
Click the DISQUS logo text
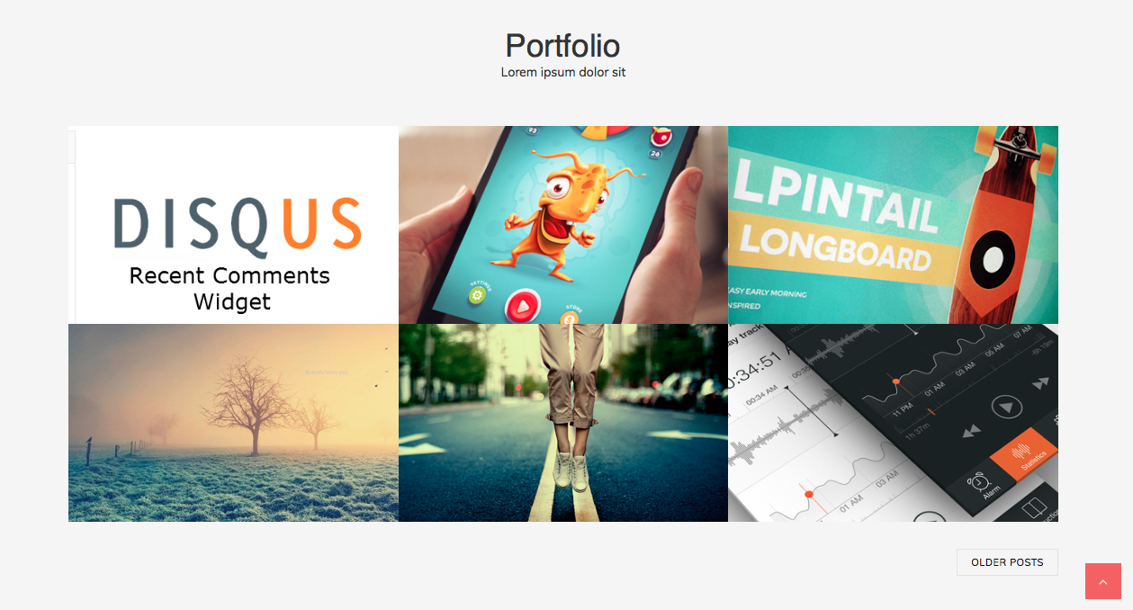tap(238, 225)
